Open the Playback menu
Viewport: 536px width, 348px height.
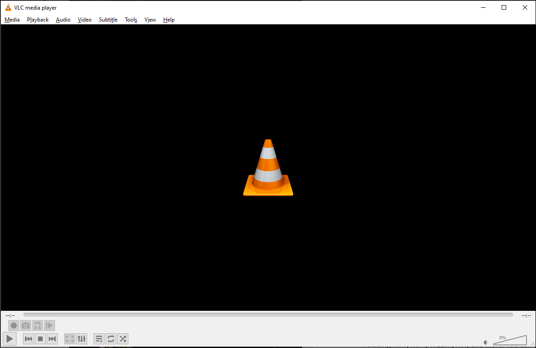coord(38,20)
